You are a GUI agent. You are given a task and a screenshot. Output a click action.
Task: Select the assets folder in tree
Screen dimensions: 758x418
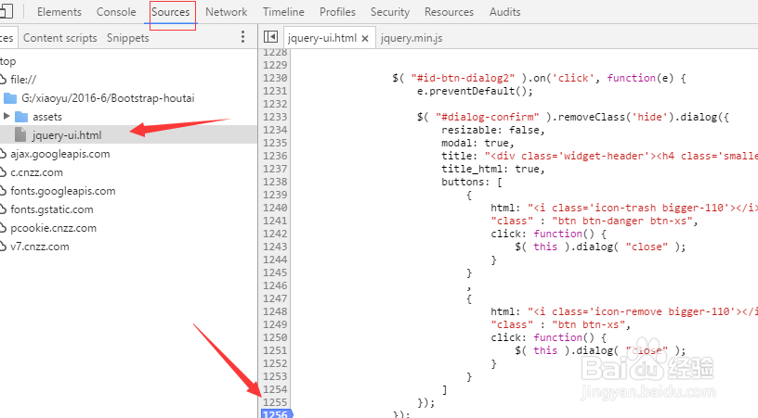pos(47,117)
